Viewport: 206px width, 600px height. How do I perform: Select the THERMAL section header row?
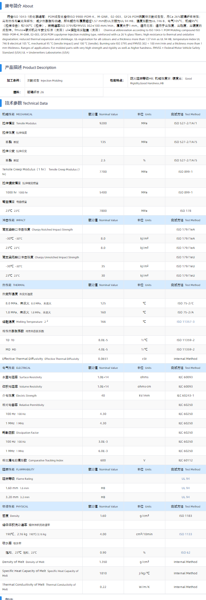tap(103, 285)
